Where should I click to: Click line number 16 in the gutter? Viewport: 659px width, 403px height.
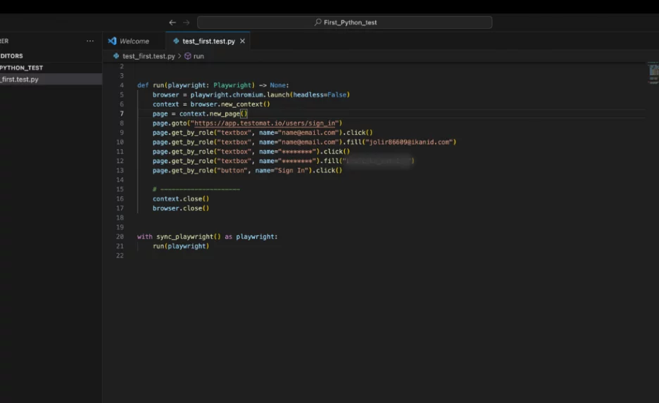click(120, 199)
